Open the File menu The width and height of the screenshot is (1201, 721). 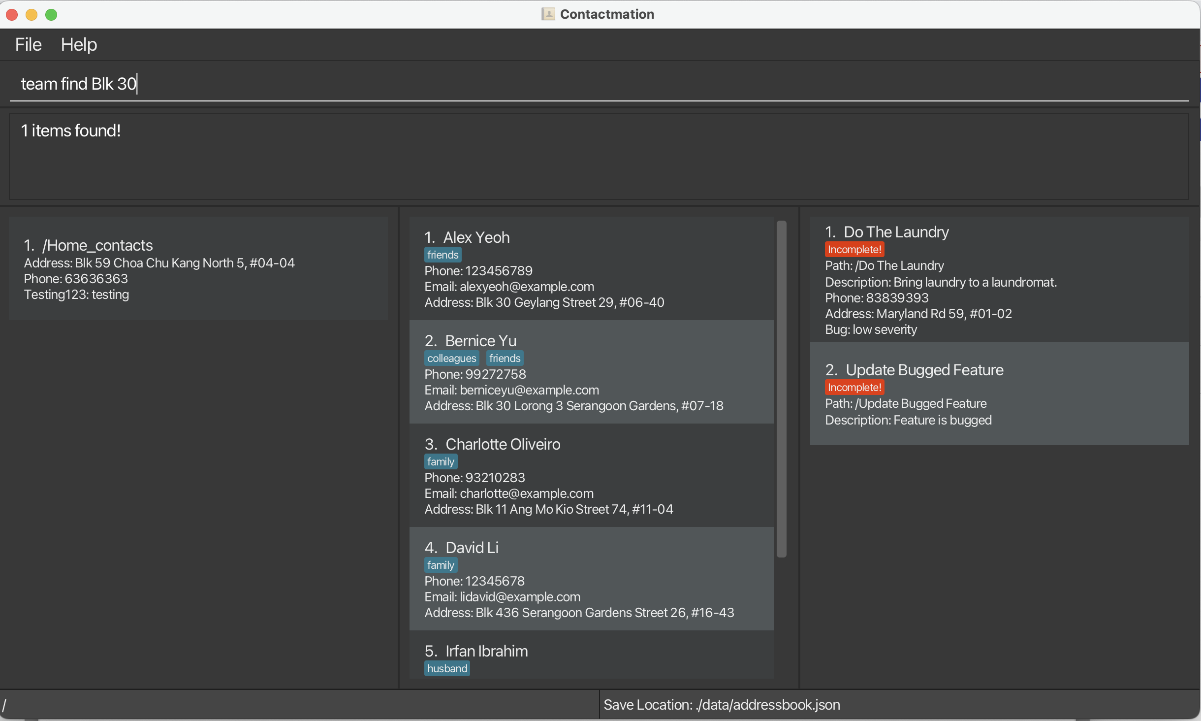coord(28,45)
